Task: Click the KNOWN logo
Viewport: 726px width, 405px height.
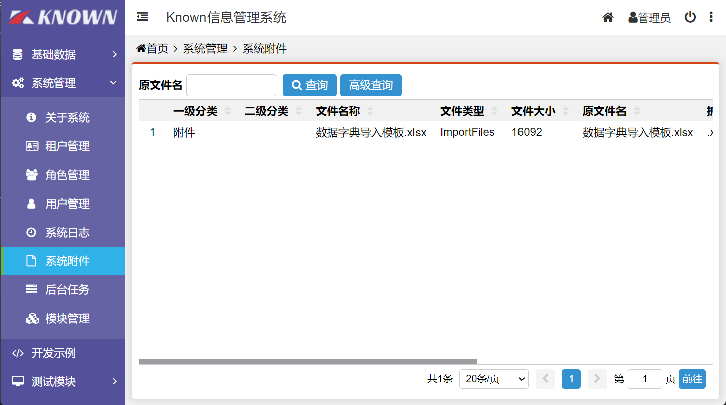Action: click(x=62, y=17)
